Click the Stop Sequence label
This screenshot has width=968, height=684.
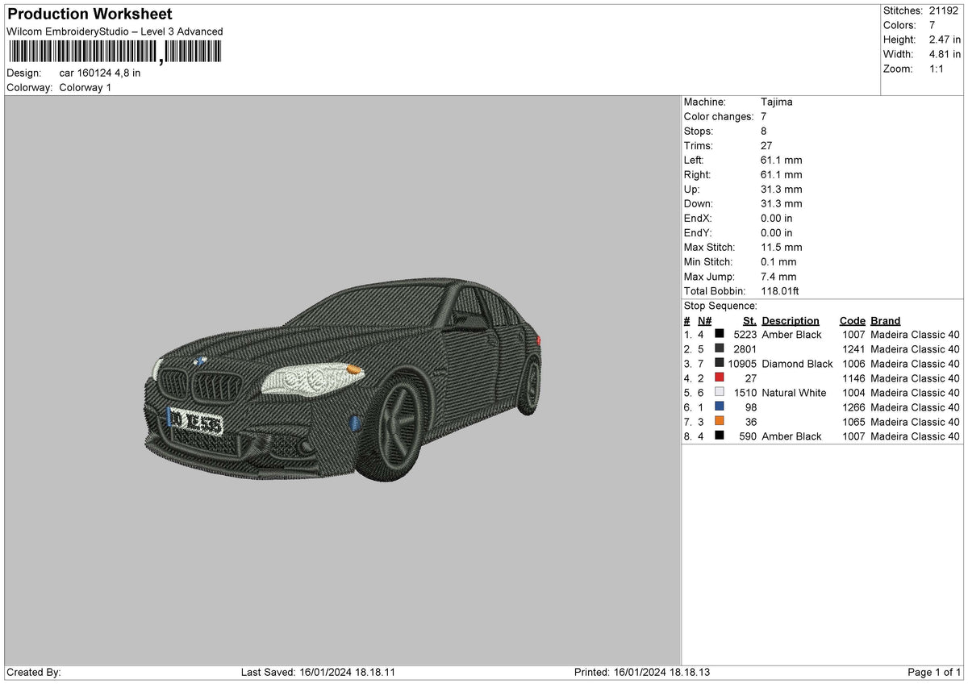[720, 306]
